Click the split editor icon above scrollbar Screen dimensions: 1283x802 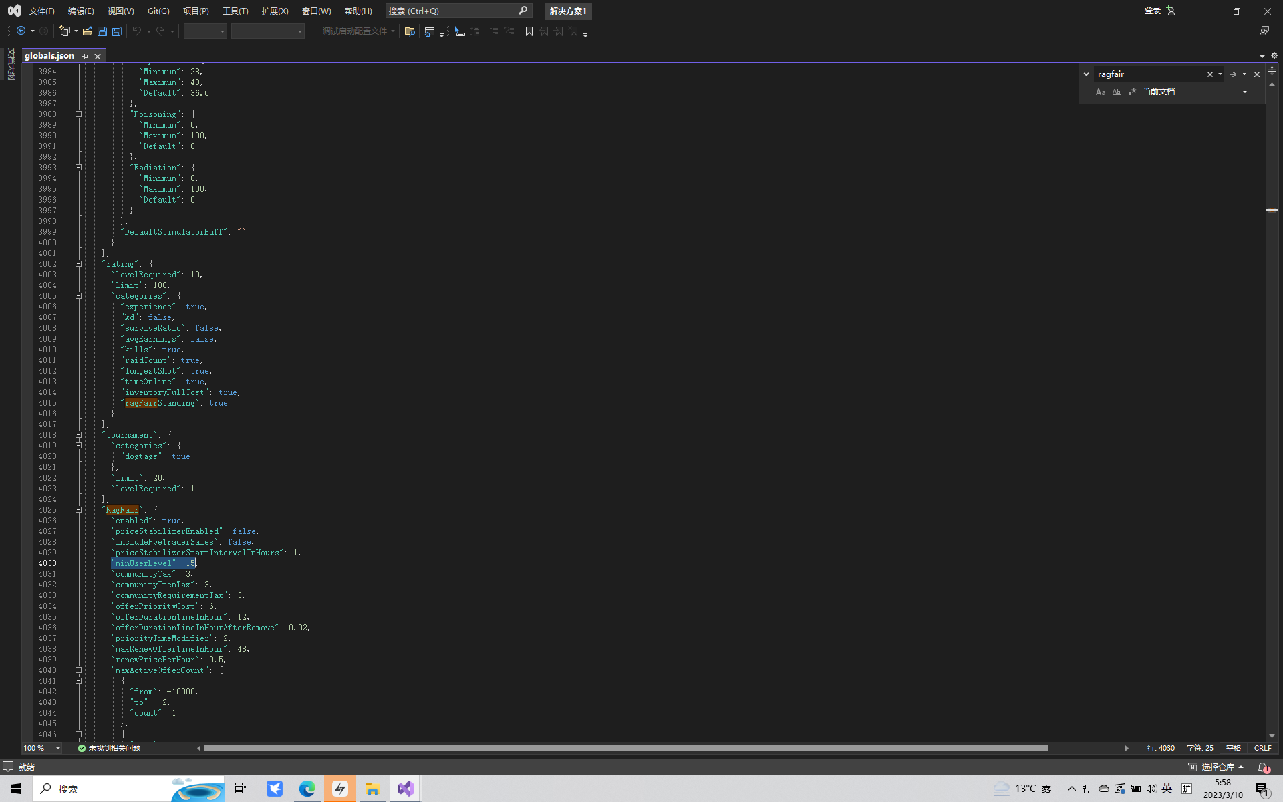[1272, 70]
